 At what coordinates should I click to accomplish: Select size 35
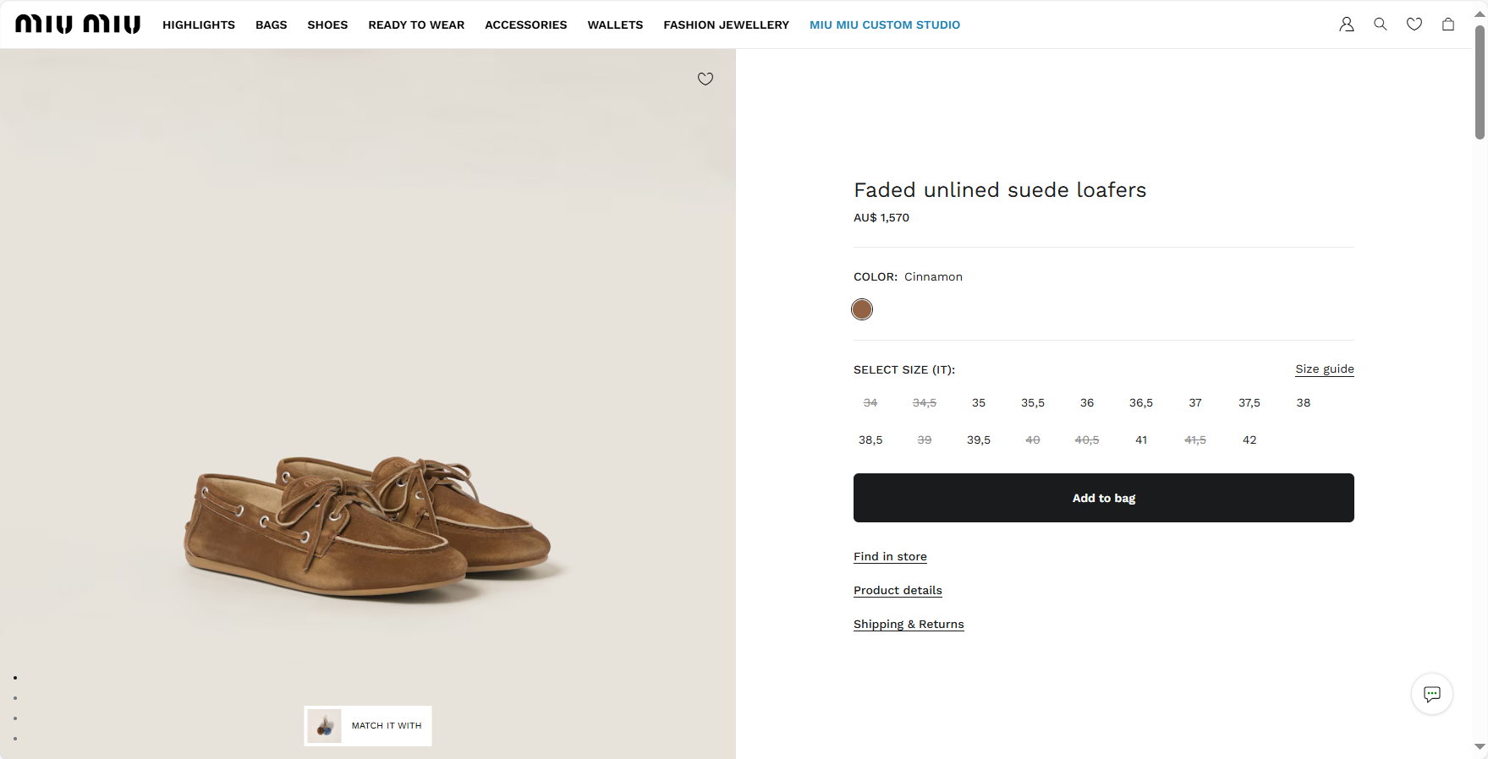coord(978,403)
